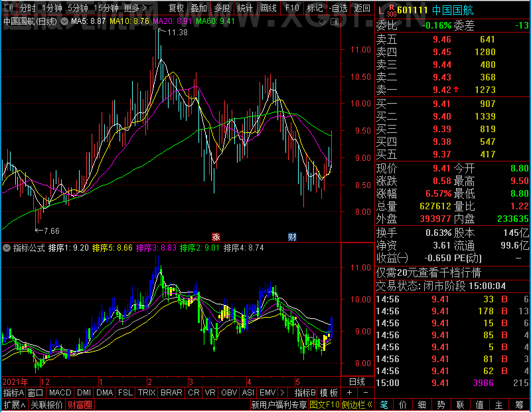
Task: Click the diamond icon beside the MA60 readout
Action: pyautogui.click(x=323, y=22)
